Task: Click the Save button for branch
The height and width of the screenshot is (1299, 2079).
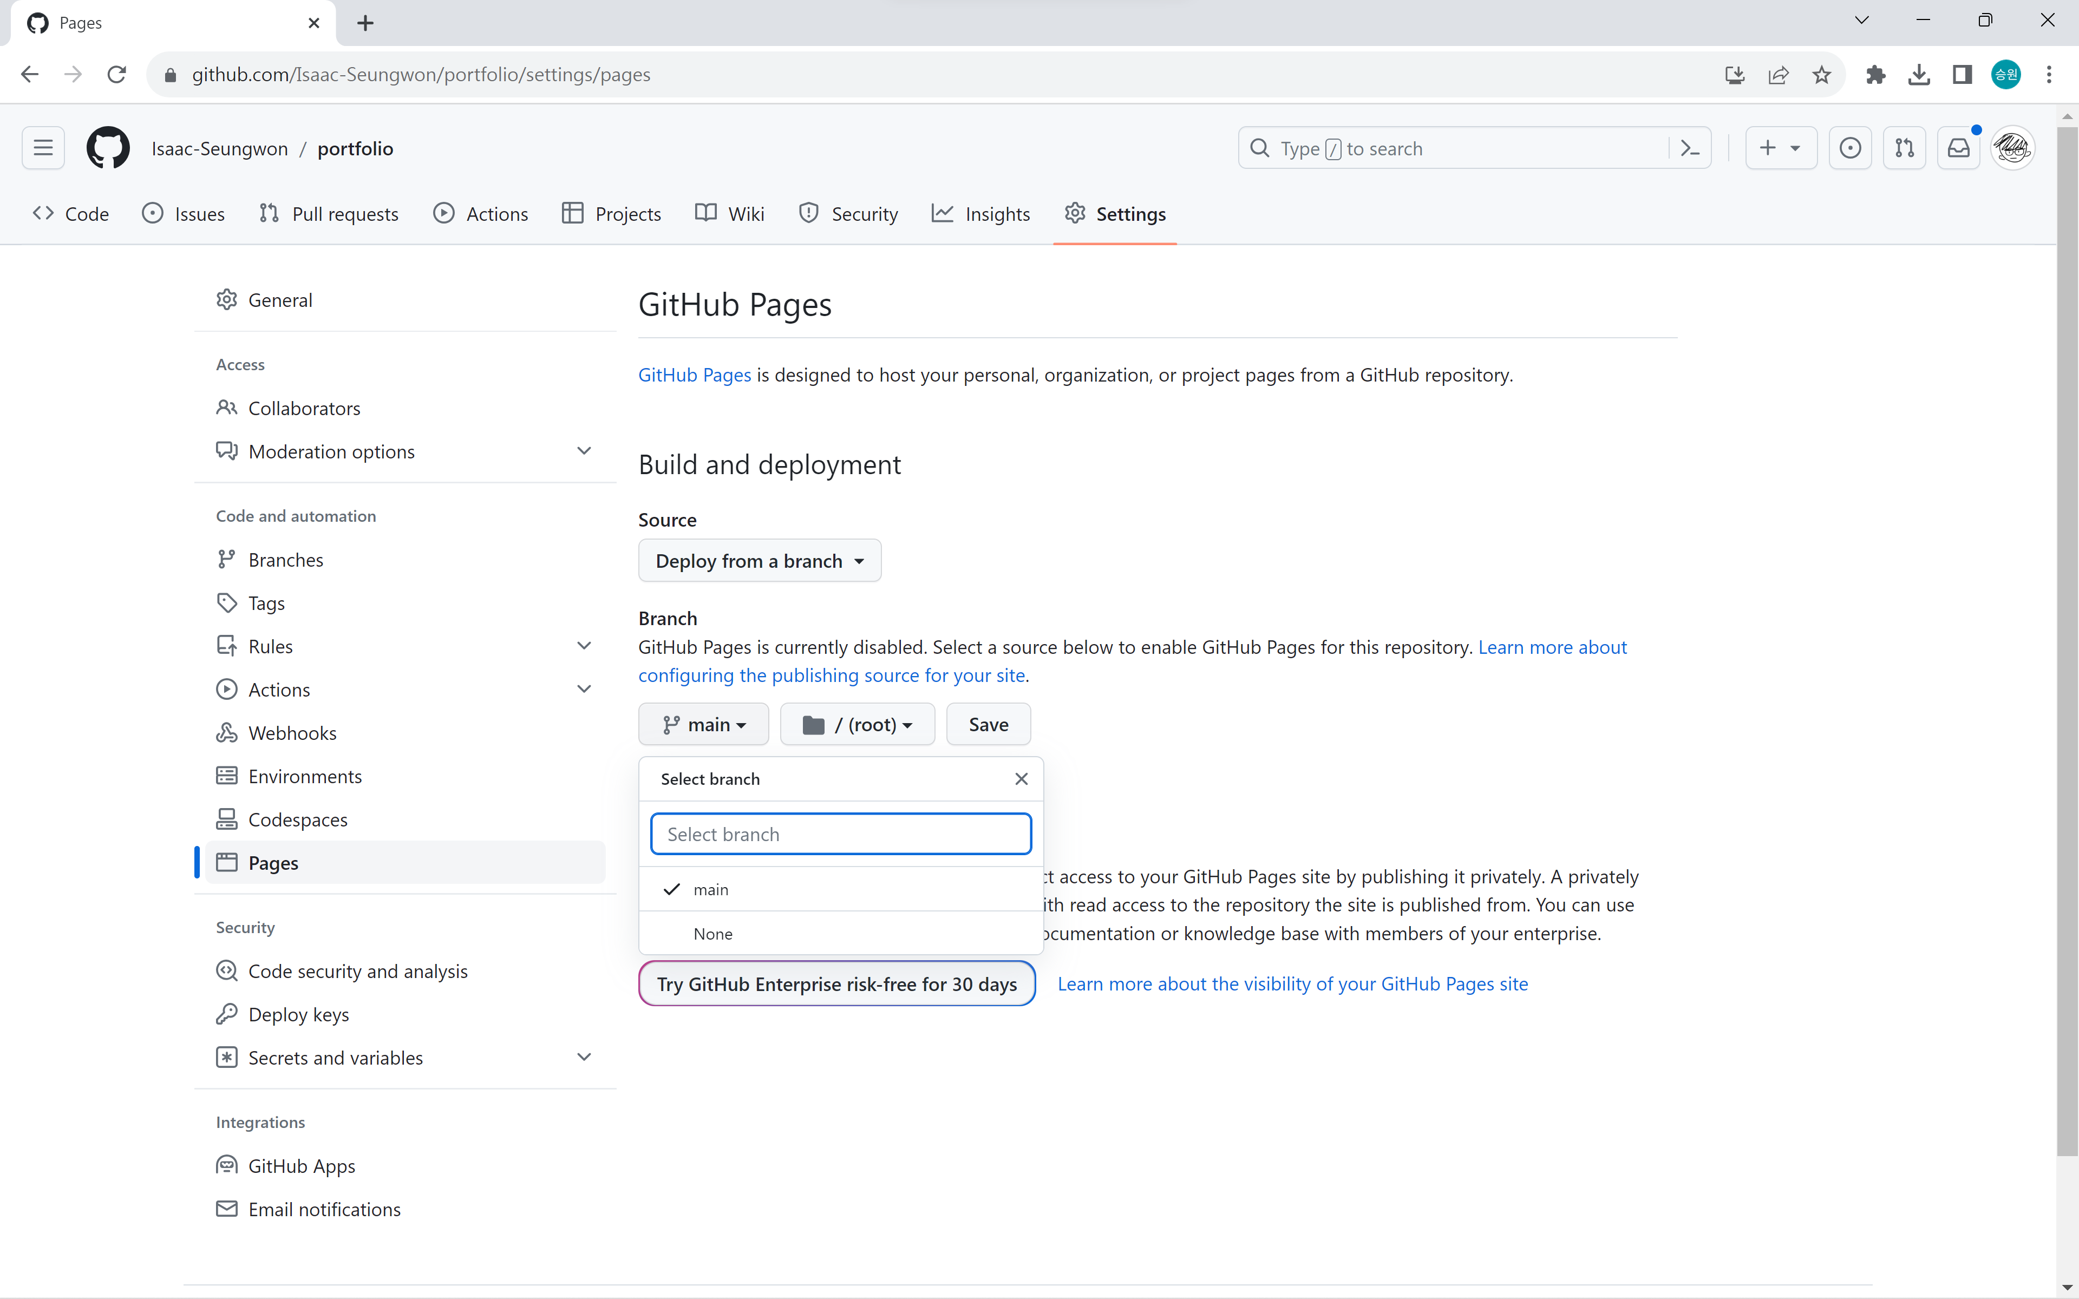Action: 988,724
